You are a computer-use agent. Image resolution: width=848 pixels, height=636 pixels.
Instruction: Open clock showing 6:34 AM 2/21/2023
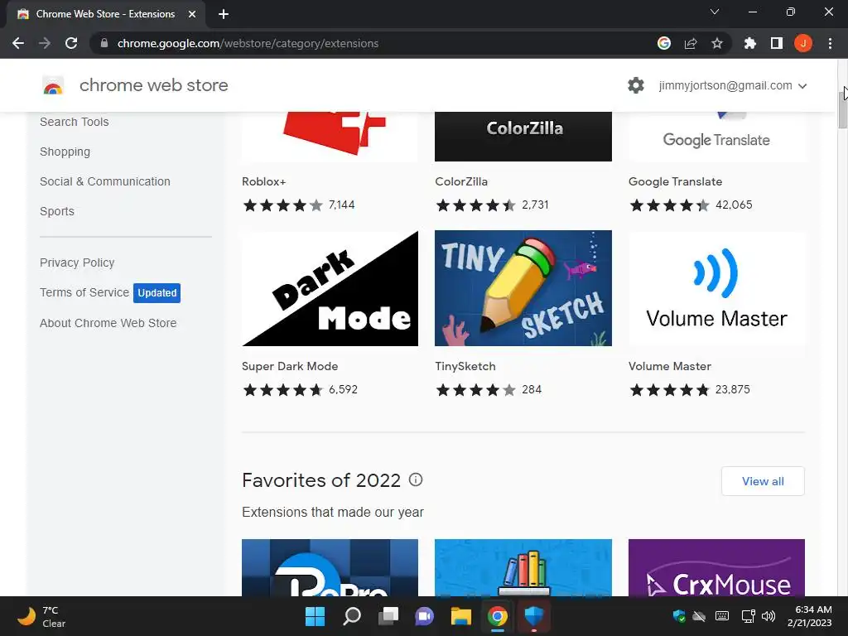809,616
